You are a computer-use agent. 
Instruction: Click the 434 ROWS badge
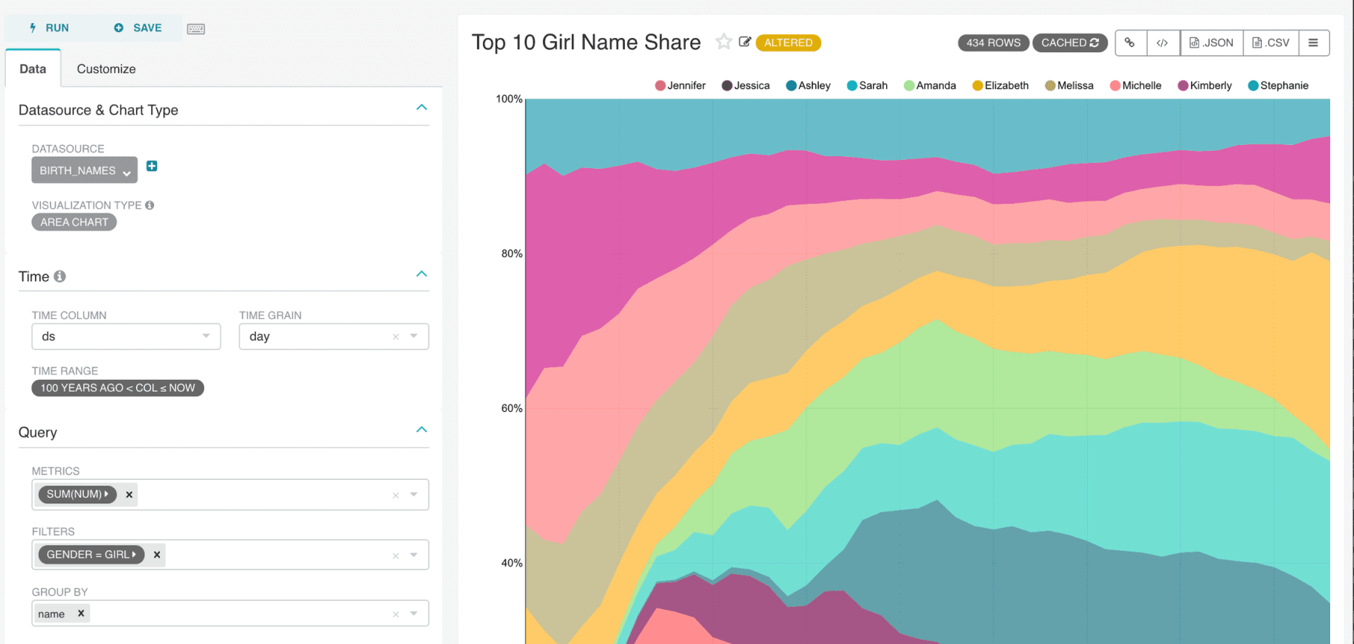[993, 43]
